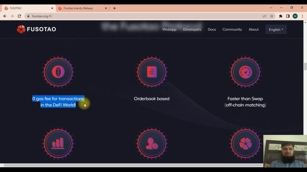Open the Community nav item
Image resolution: width=307 pixels, height=172 pixels.
[232, 30]
